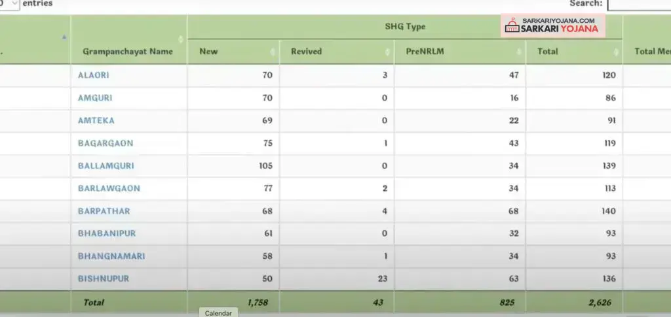Click the Sarkari Yojana logo
This screenshot has width=671, height=317.
(553, 25)
